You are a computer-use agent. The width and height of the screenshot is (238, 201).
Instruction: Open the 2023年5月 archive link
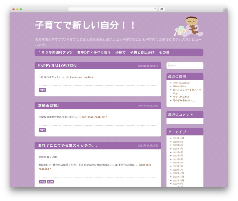[x=178, y=155]
